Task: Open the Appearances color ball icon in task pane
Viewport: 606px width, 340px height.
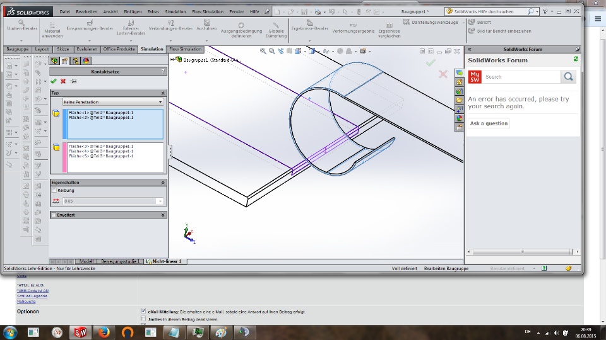Action: click(459, 118)
